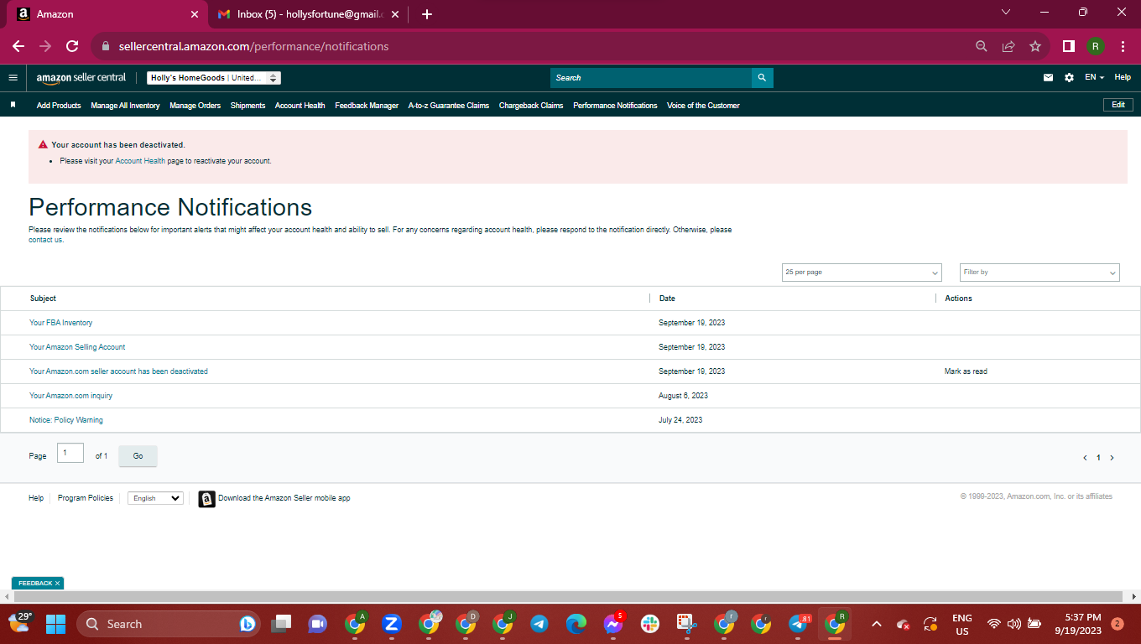This screenshot has width=1141, height=644.
Task: Click the Edit button in the navigation bar
Action: coord(1118,105)
